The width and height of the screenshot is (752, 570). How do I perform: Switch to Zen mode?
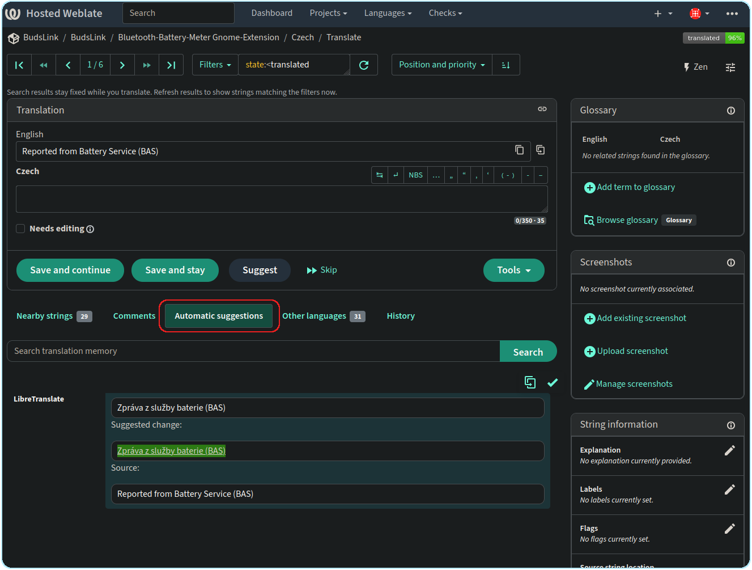click(695, 67)
